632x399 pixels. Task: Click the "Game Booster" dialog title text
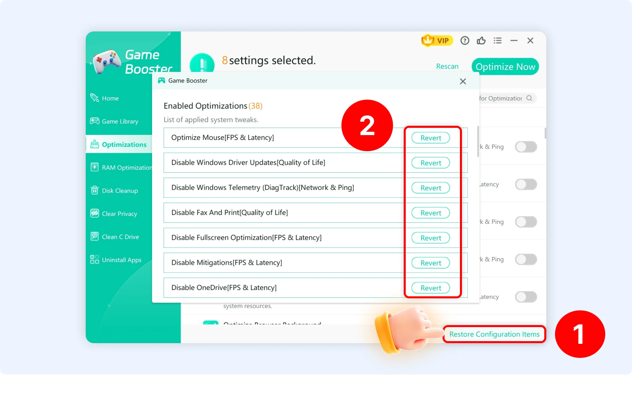(188, 81)
